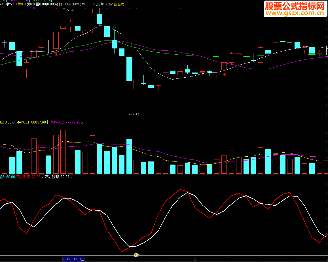Click the 流通12.2亿 float shares text
The height and width of the screenshot is (262, 328).
105,4
